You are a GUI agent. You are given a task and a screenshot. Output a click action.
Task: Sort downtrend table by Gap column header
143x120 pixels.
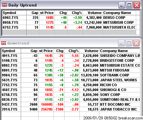[30, 51]
